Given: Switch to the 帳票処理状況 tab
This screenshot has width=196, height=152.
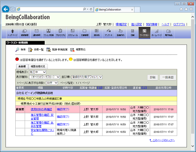Looking at the screenshot, I should click(38, 67).
